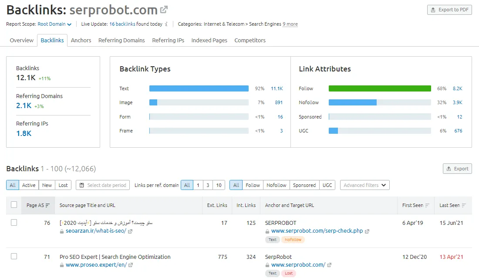
Task: Click the Ext. Links column header
Action: [217, 205]
